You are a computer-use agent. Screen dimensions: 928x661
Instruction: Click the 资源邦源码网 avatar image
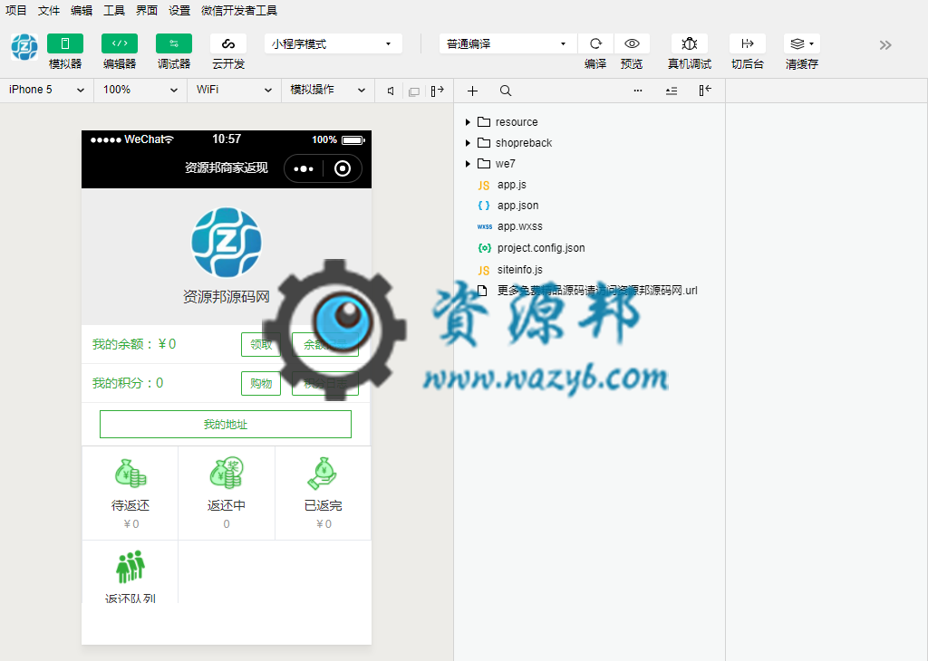[x=227, y=243]
